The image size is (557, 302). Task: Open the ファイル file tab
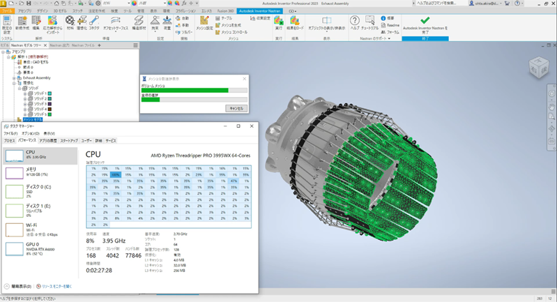pyautogui.click(x=6, y=11)
